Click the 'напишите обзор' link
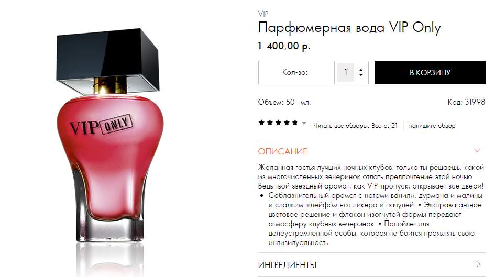 432,126
